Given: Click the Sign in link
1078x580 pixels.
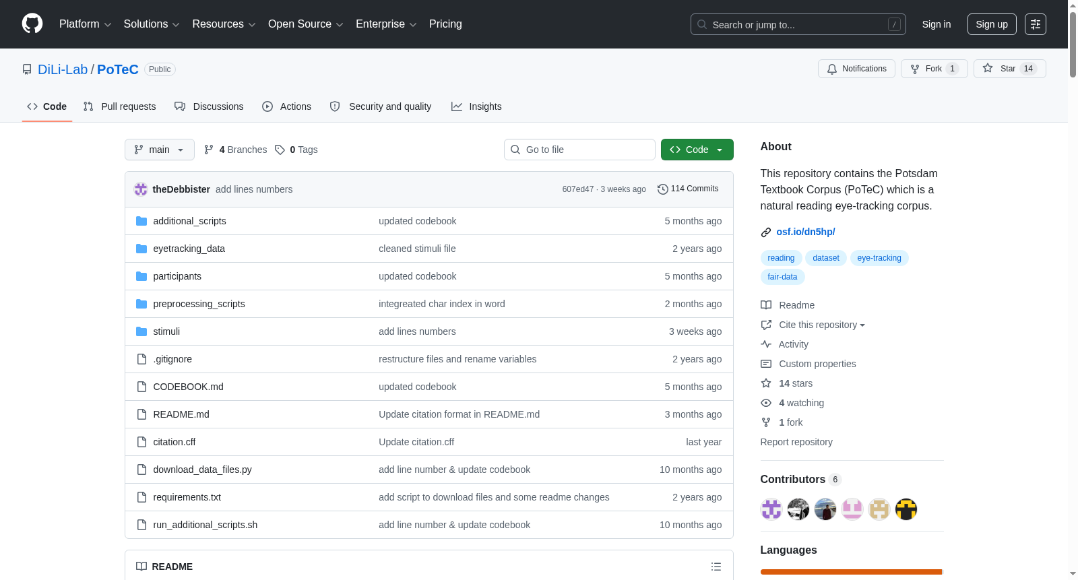Looking at the screenshot, I should [x=937, y=24].
